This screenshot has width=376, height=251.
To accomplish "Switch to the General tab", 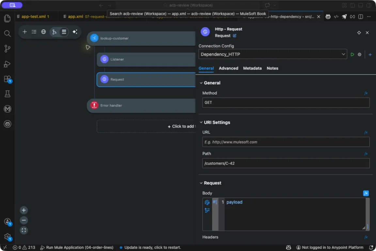I will click(x=206, y=68).
